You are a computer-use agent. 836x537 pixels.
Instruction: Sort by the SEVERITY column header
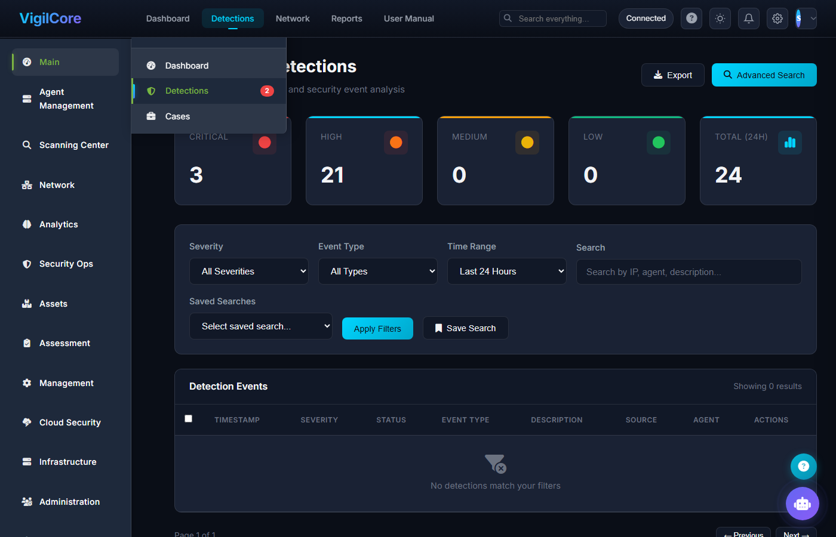(319, 420)
